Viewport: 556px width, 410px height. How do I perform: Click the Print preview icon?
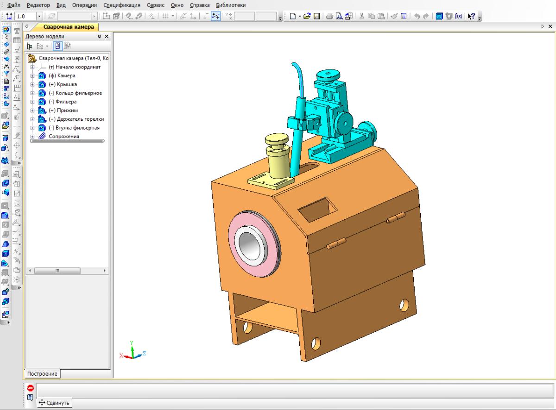tap(339, 17)
